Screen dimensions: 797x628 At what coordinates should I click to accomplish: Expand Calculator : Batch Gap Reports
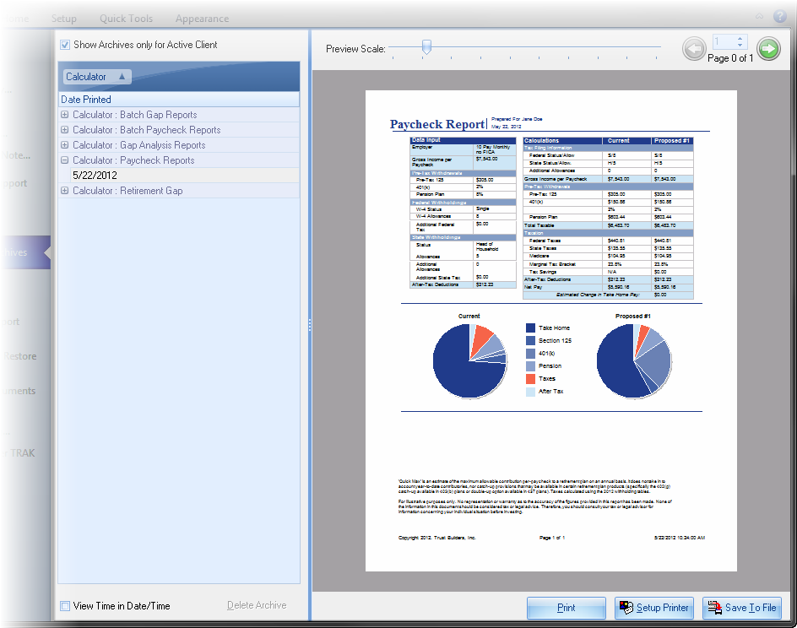[x=65, y=115]
